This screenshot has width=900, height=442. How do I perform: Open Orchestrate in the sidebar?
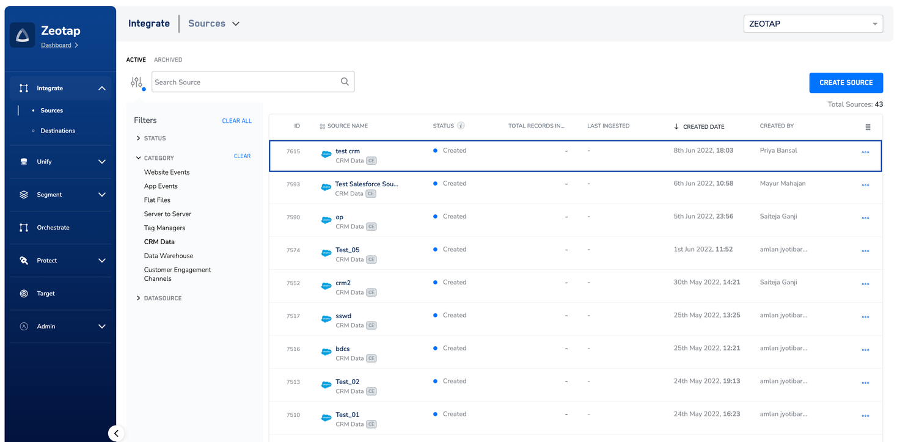(53, 228)
